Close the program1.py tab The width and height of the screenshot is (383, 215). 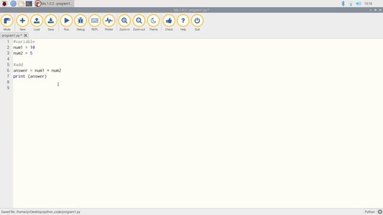25,36
